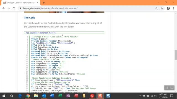Go back with the browser back arrow
This screenshot has width=177, height=99.
click(4, 8)
